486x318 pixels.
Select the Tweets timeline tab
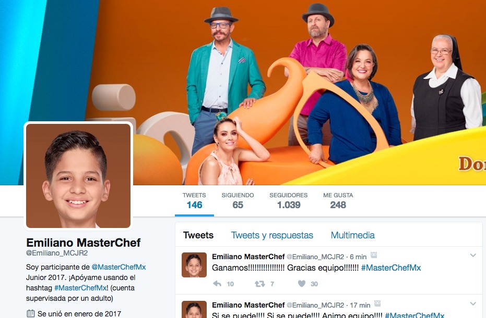(198, 235)
